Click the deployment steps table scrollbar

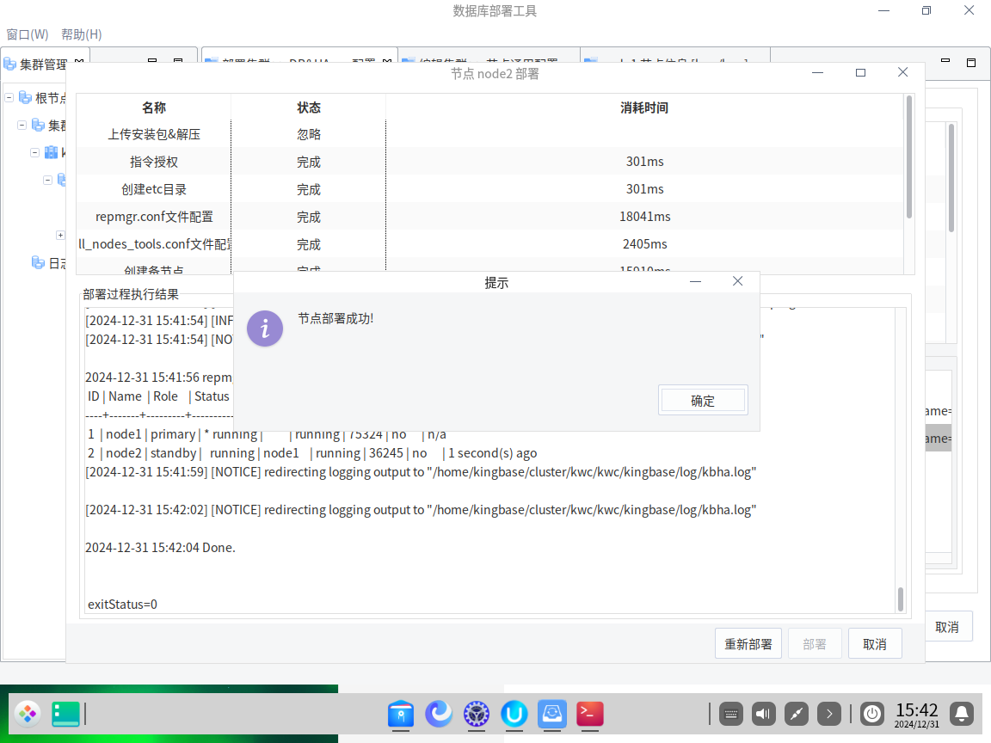(908, 159)
